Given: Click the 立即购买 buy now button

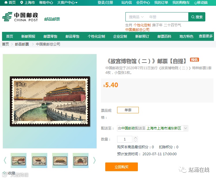Looking at the screenshot, I should tap(121, 167).
